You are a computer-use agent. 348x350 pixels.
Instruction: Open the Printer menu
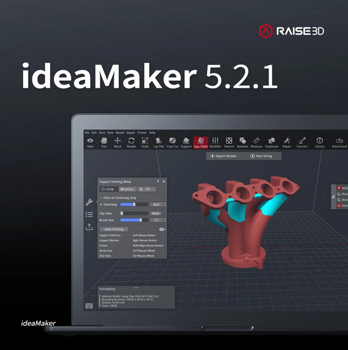click(x=142, y=133)
